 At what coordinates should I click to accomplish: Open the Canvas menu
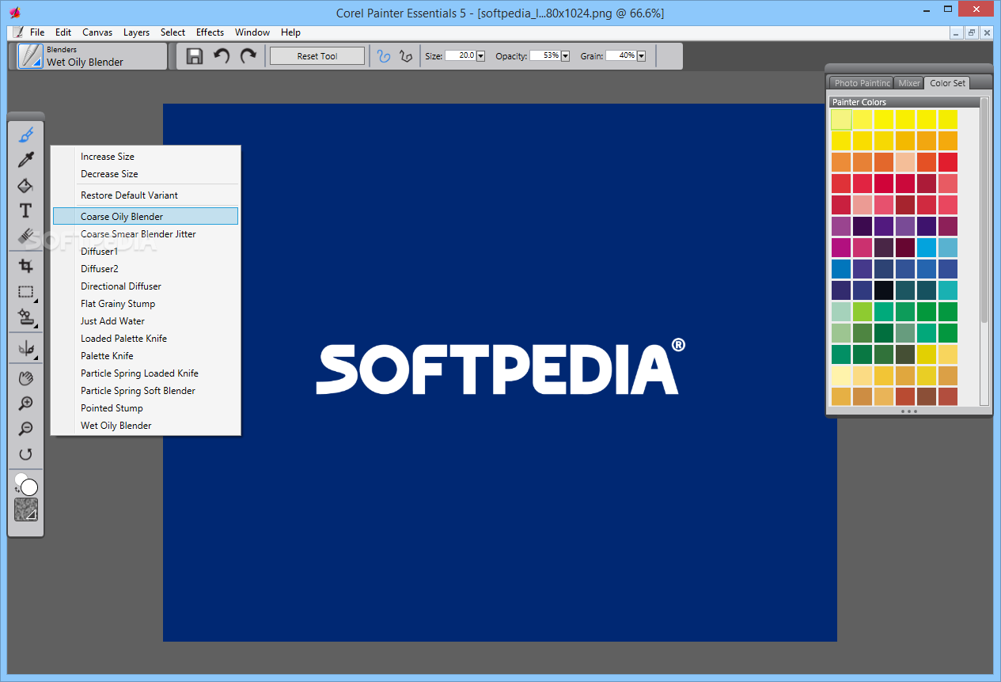click(97, 32)
